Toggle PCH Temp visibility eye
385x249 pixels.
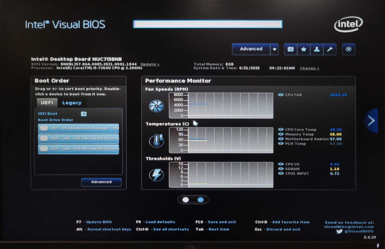click(x=281, y=144)
